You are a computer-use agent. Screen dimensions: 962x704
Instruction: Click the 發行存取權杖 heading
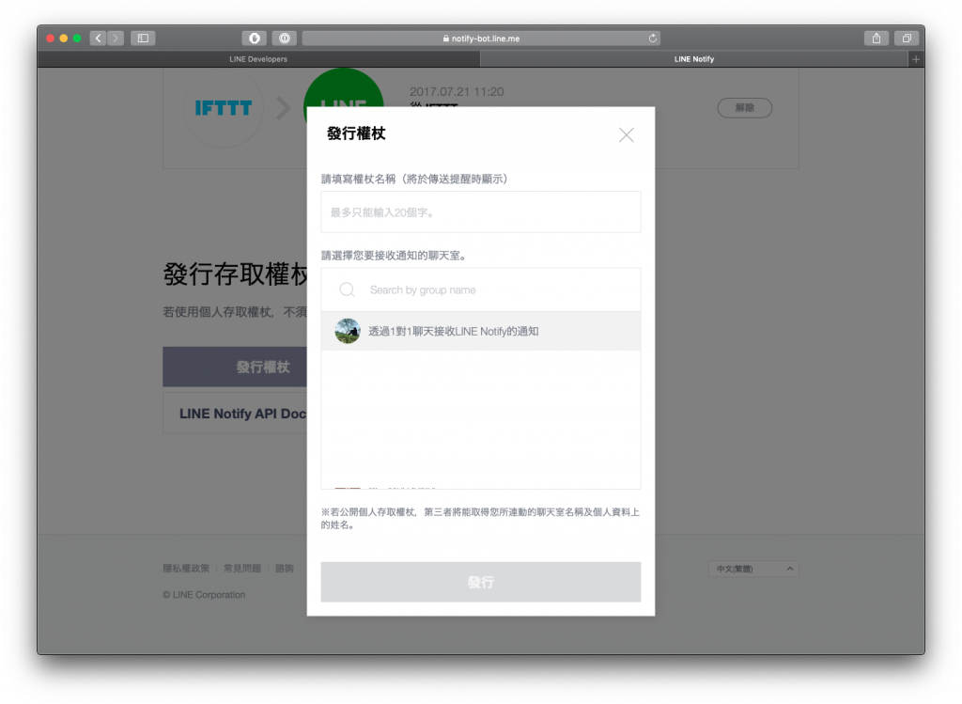[235, 274]
